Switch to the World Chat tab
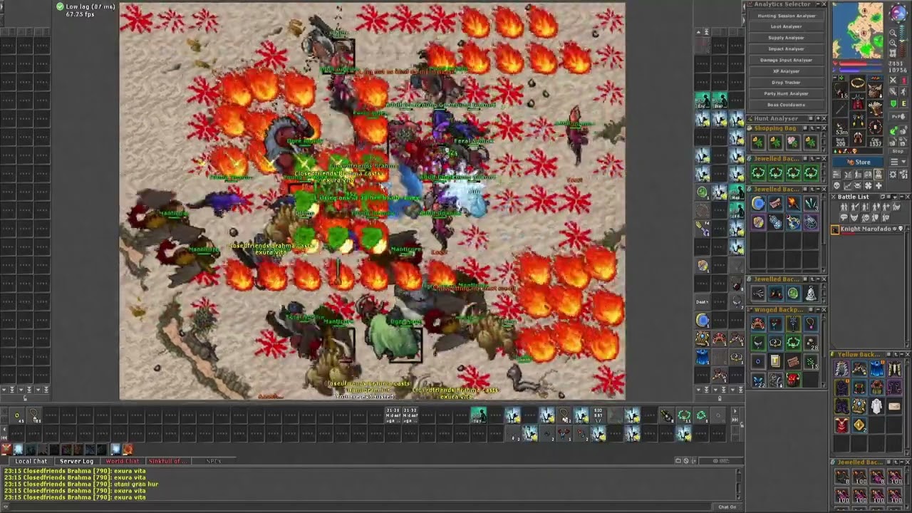Image resolution: width=912 pixels, height=513 pixels. click(x=122, y=461)
